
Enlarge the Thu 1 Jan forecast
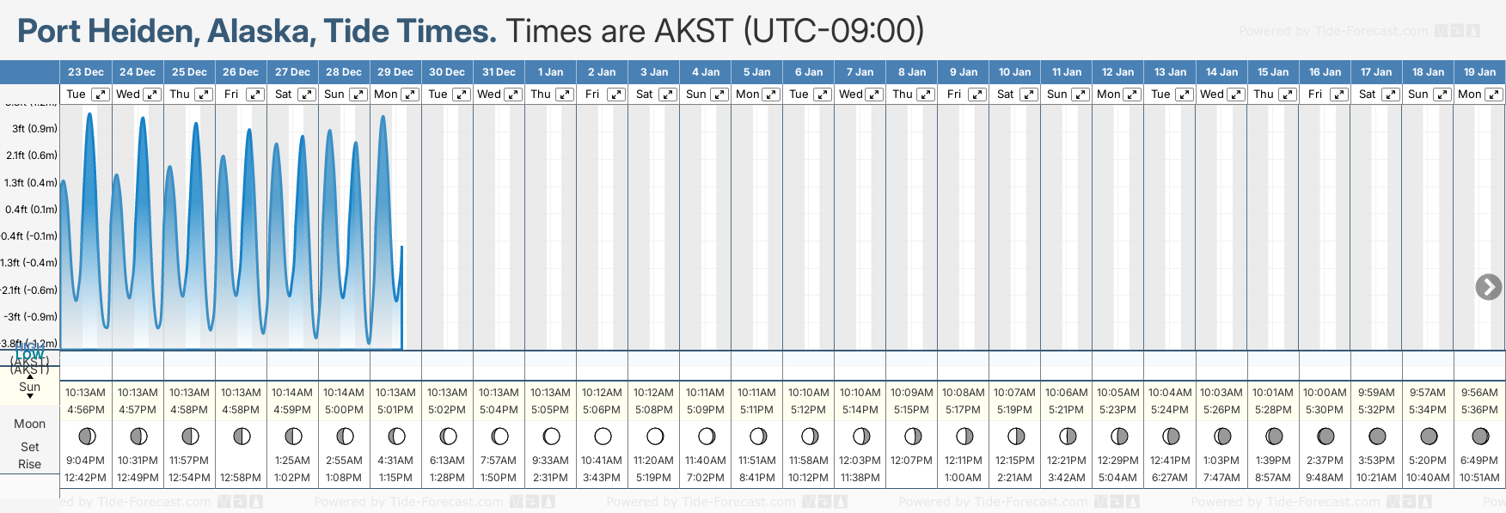565,95
